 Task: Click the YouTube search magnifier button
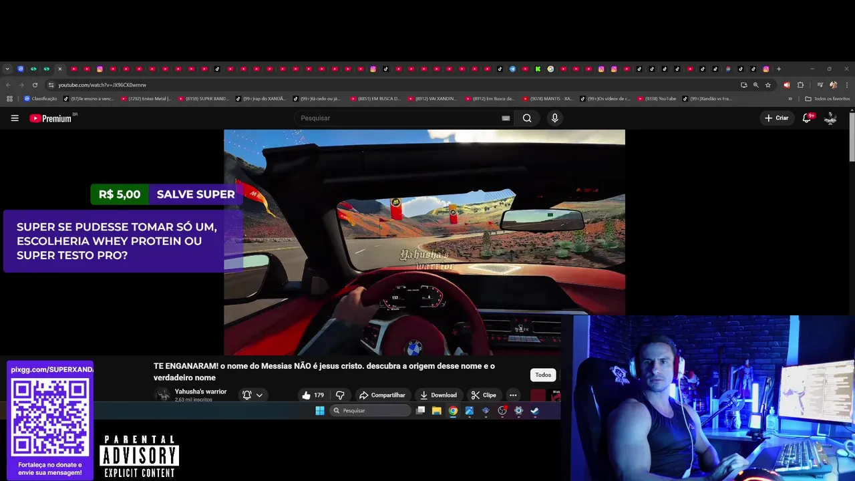[x=527, y=118]
